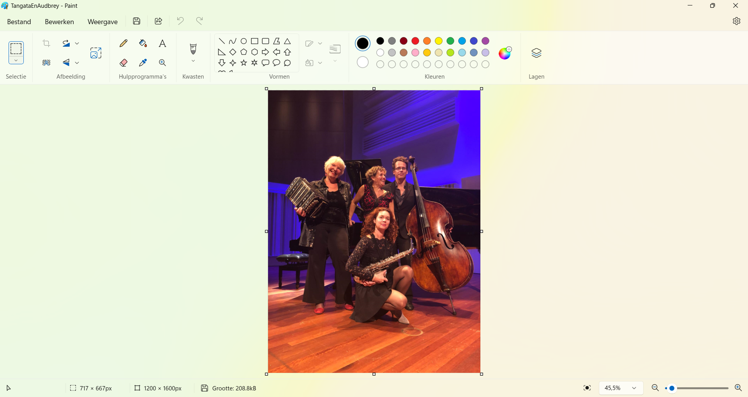Image resolution: width=748 pixels, height=397 pixels.
Task: Select the Magnifier tool
Action: coord(162,63)
